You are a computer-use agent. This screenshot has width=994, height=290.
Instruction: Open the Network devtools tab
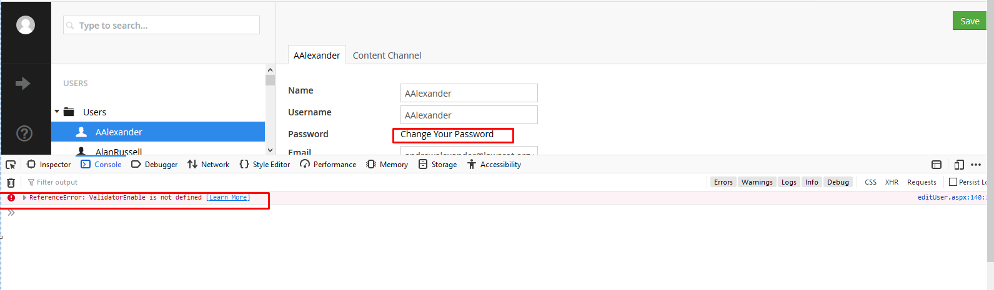coord(209,165)
